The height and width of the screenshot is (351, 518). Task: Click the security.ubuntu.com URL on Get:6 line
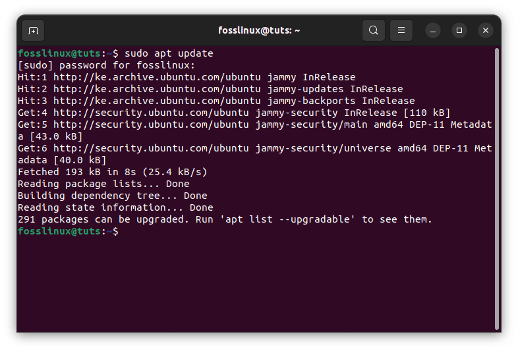151,149
